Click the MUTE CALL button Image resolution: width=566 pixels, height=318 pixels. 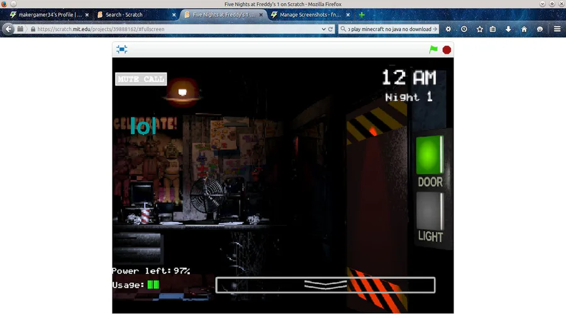pyautogui.click(x=141, y=79)
